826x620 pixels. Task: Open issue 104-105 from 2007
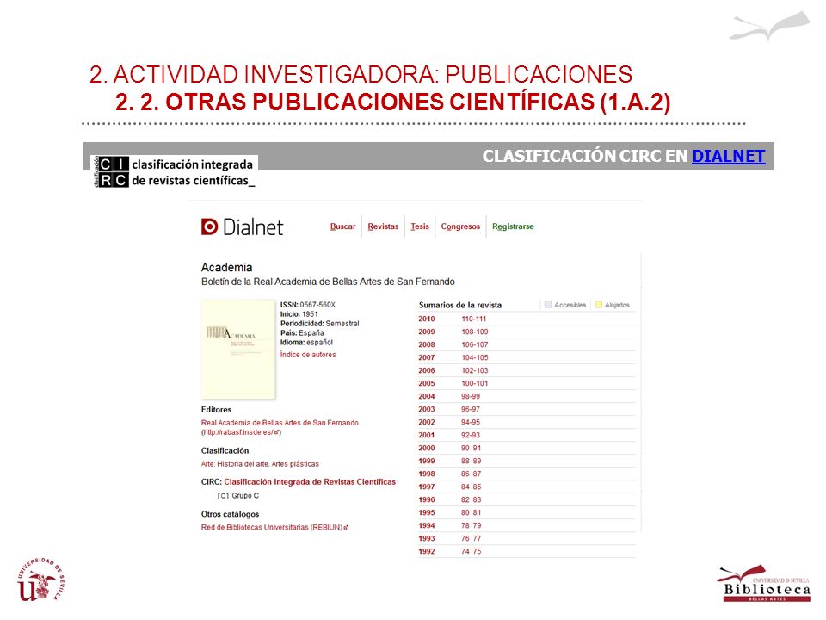(475, 357)
